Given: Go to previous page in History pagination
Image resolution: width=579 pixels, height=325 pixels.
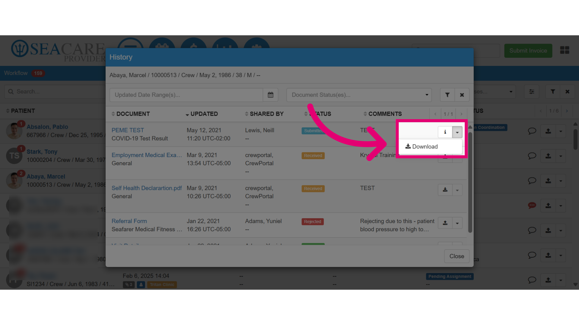Looking at the screenshot, I should pos(435,114).
